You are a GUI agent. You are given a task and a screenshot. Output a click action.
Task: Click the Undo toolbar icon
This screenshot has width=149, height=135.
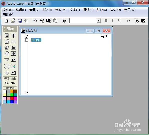[35, 21]
